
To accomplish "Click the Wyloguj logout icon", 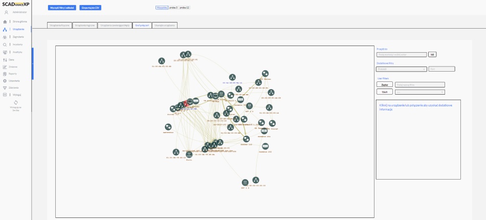I will (5, 95).
